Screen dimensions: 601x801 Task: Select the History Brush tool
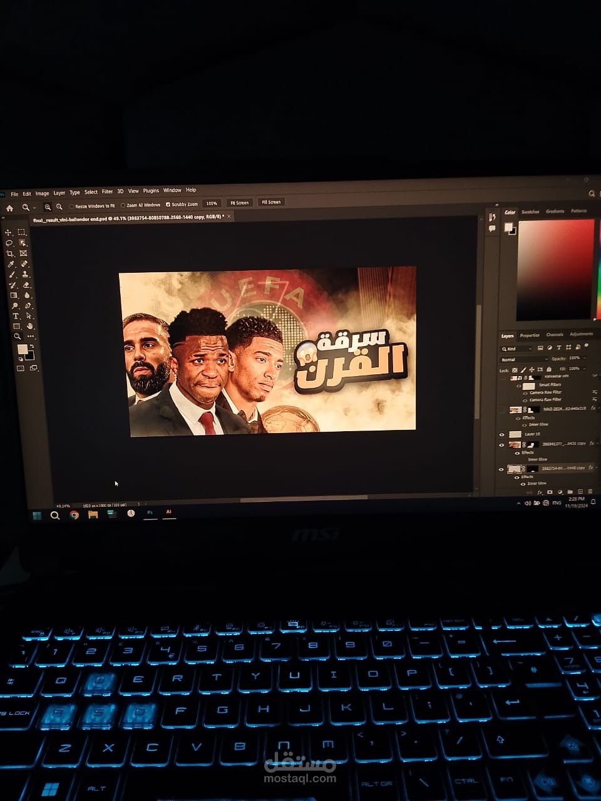(x=13, y=285)
